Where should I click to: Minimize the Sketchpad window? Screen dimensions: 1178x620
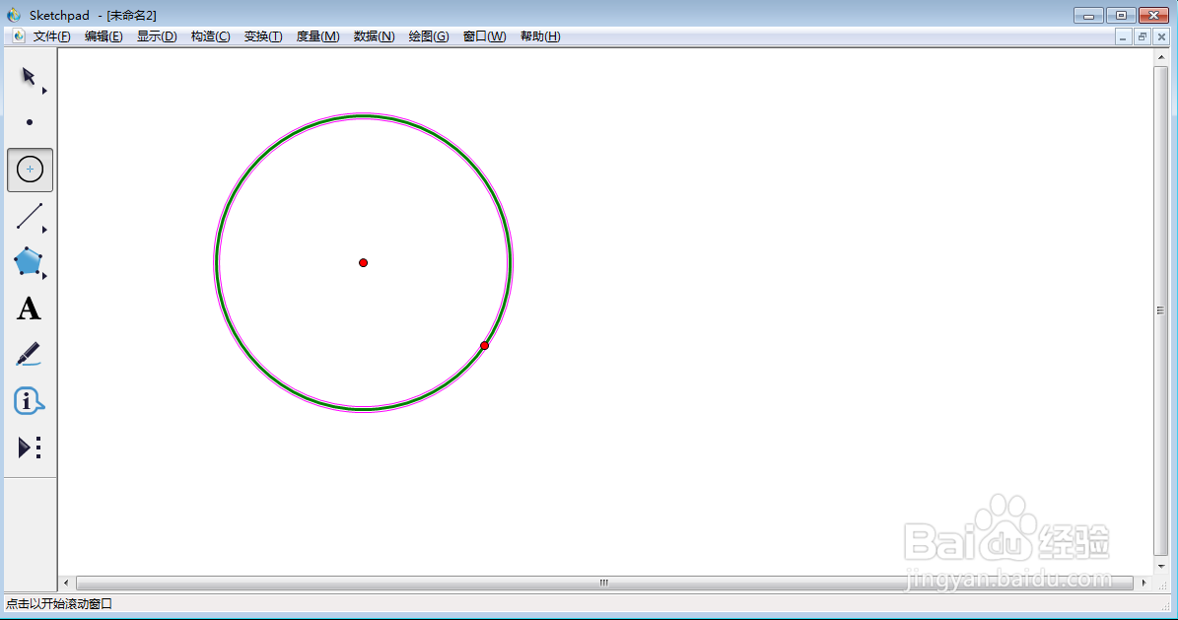point(1088,15)
